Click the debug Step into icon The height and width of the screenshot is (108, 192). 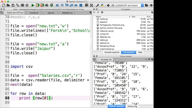pyautogui.click(x=67, y=5)
